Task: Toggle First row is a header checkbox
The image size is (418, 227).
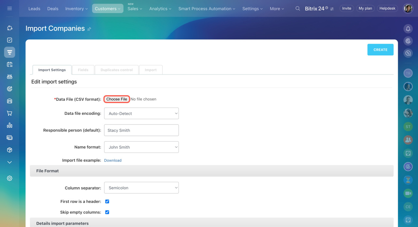Action: (x=107, y=202)
